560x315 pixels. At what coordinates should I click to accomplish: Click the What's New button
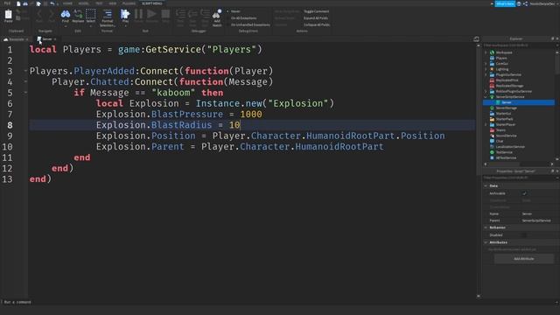tap(505, 3)
